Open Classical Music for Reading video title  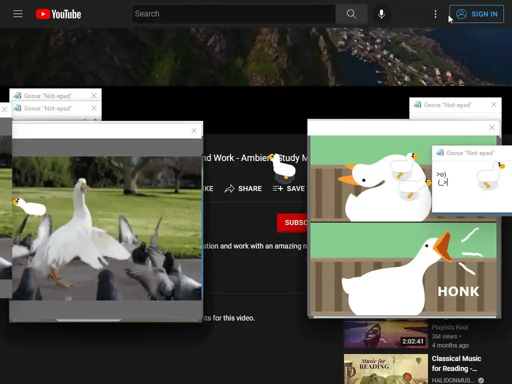click(456, 363)
